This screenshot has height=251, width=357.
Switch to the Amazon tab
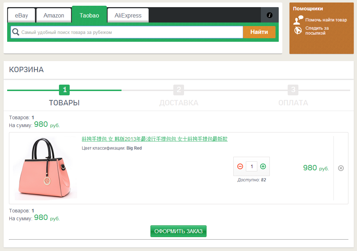click(x=54, y=16)
